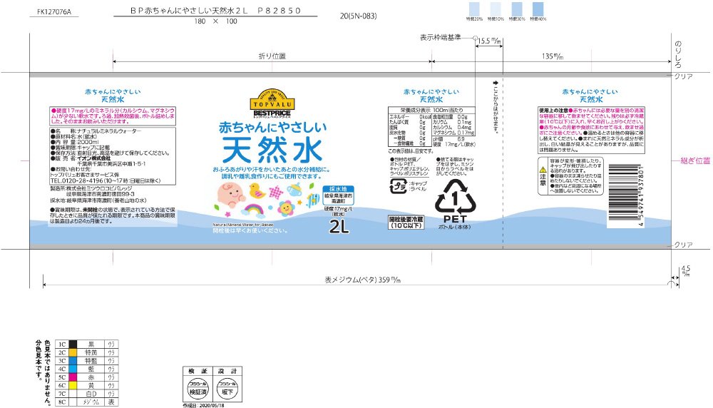Click the 20(5N-083) code text
Viewport: 713px width, 408px height.
(x=359, y=16)
